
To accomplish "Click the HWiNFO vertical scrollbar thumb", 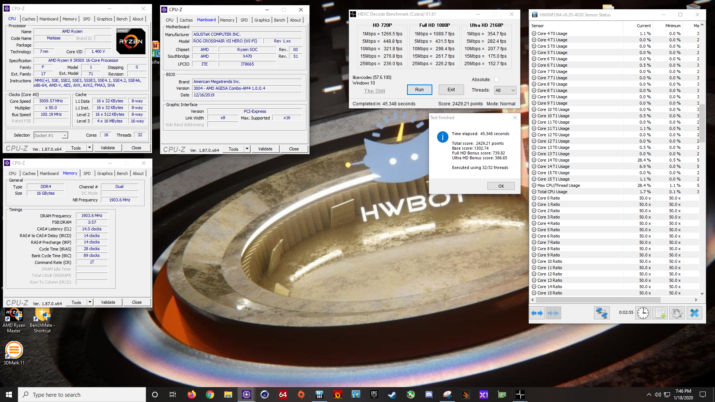I will 702,123.
